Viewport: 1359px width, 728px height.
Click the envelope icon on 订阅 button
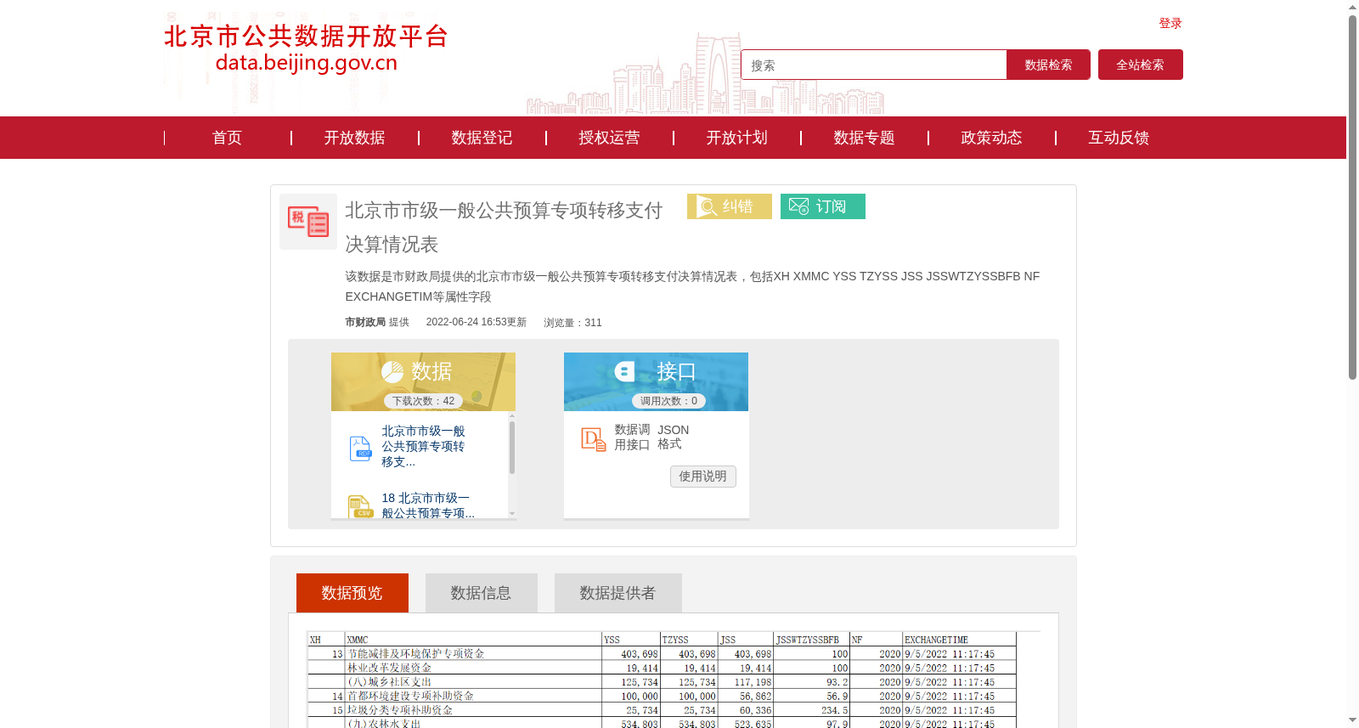pyautogui.click(x=798, y=206)
